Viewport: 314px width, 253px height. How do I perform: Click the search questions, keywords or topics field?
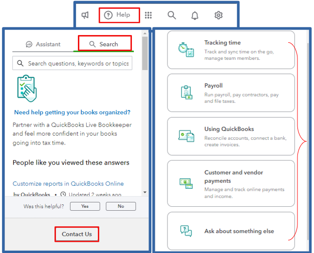click(x=72, y=63)
